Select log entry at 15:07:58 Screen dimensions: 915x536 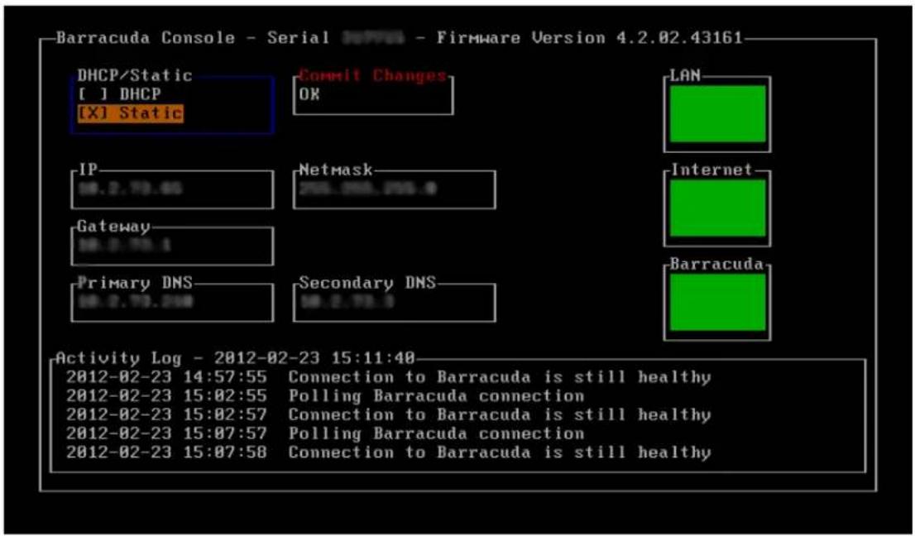click(388, 452)
